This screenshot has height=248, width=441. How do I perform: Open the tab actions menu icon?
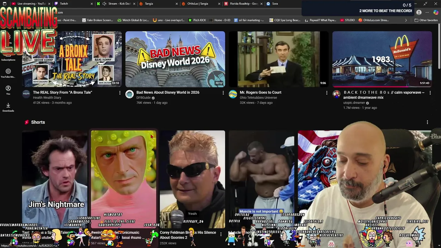tap(4, 3)
